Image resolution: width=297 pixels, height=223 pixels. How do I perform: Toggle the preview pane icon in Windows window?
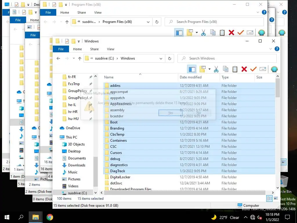(x=192, y=69)
